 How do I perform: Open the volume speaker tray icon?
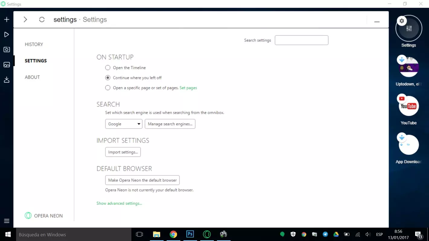coord(368,234)
